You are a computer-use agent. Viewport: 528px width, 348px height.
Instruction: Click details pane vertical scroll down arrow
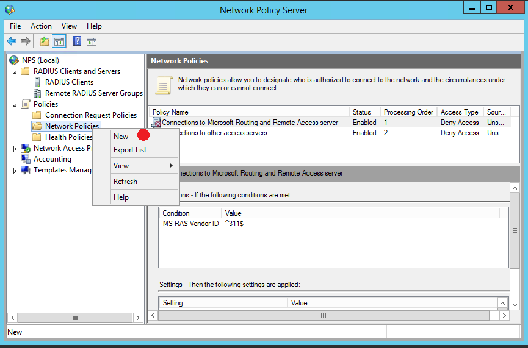tap(515, 305)
